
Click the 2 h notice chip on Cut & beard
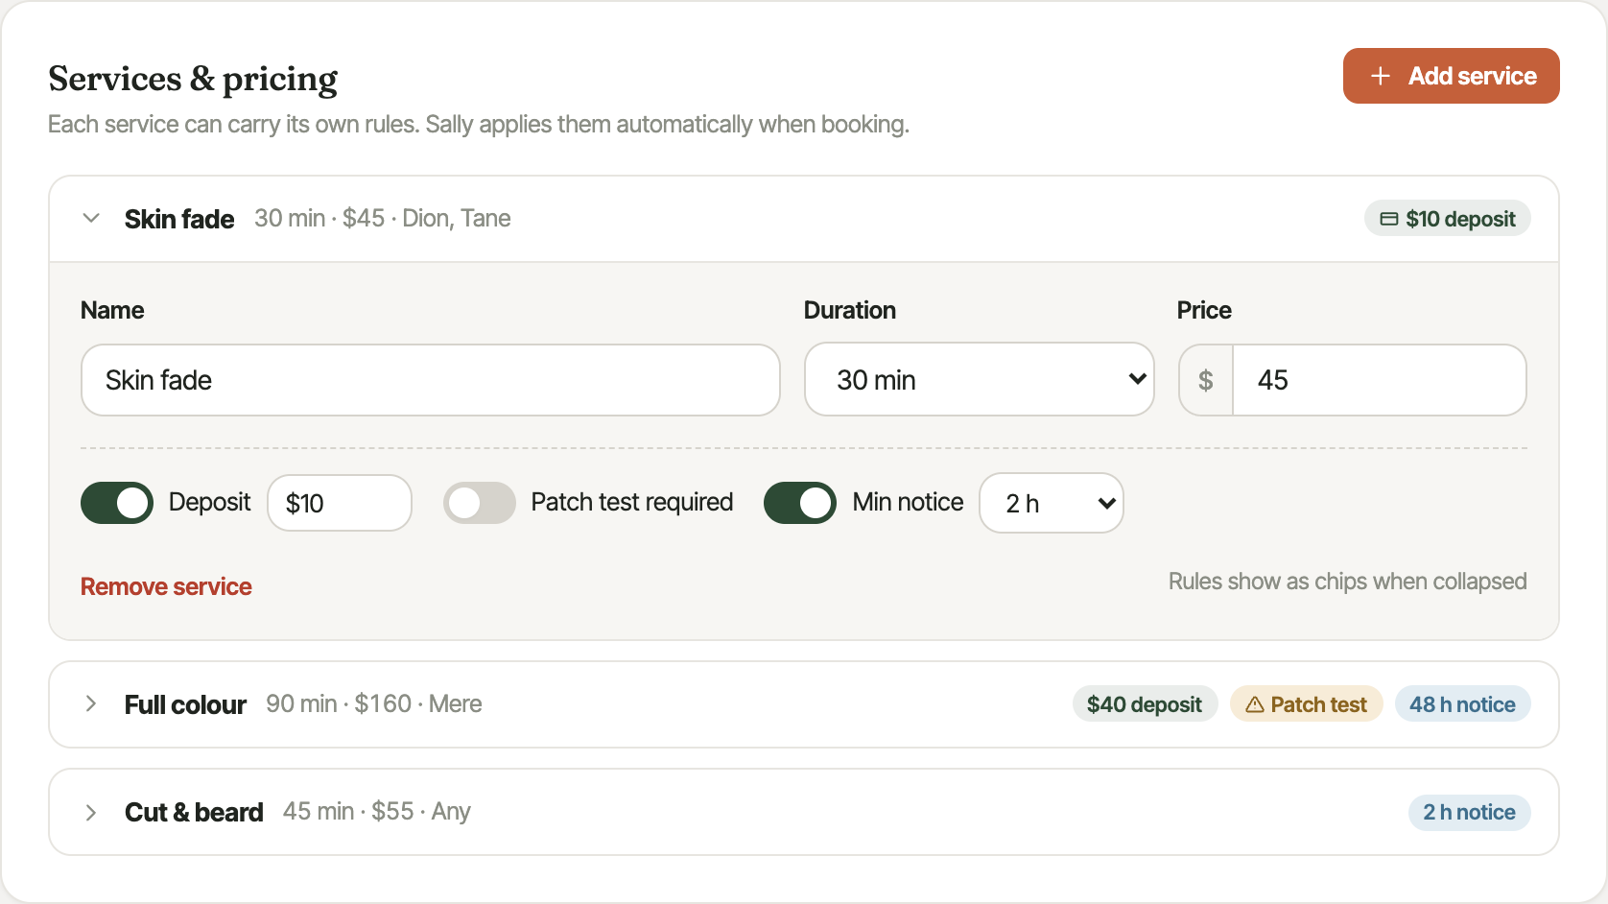tap(1469, 812)
